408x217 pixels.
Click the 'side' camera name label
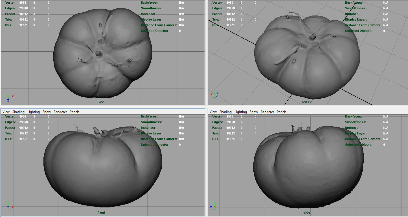[x=307, y=212]
